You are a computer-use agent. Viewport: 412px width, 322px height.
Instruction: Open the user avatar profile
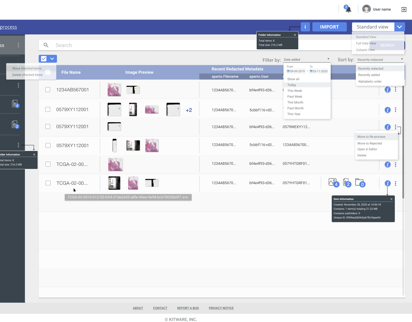coord(366,9)
